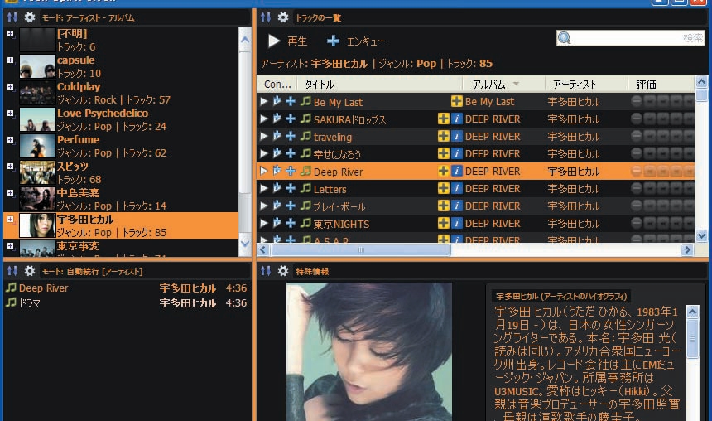Viewport: 712px width, 421px height.
Task: Sort tracks by アーティスト column
Action: coord(587,84)
